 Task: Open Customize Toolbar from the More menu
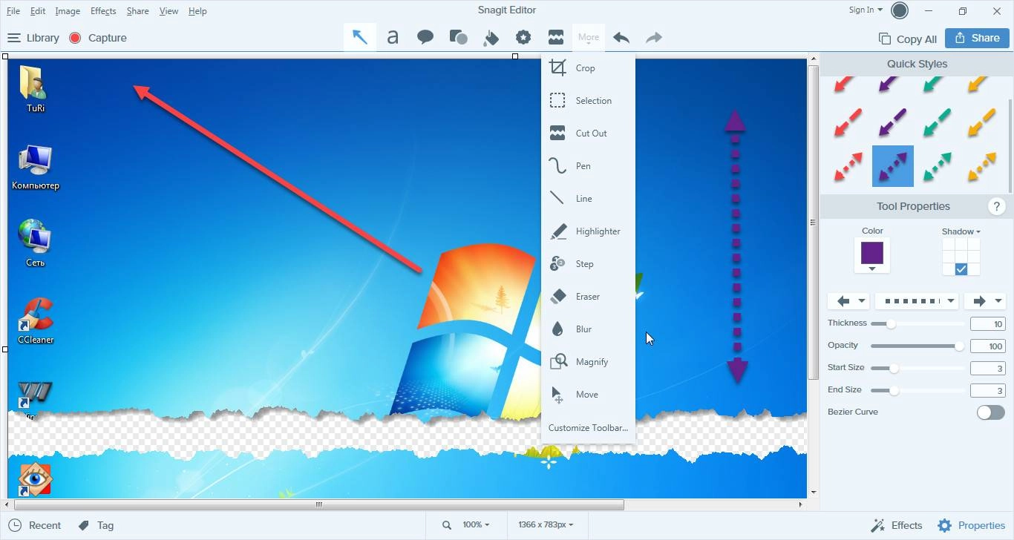pos(588,427)
